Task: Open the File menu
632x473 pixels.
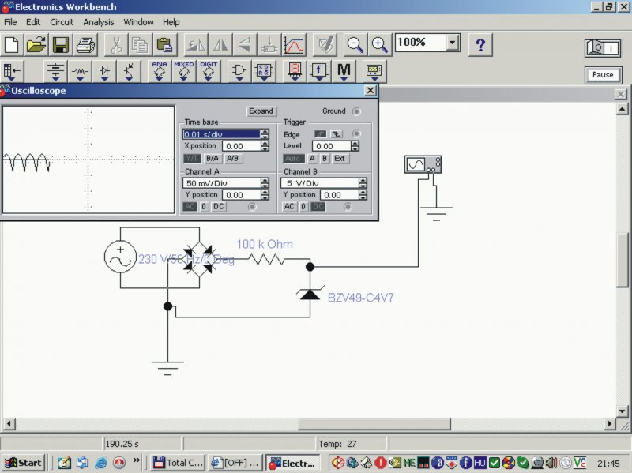Action: (10, 22)
